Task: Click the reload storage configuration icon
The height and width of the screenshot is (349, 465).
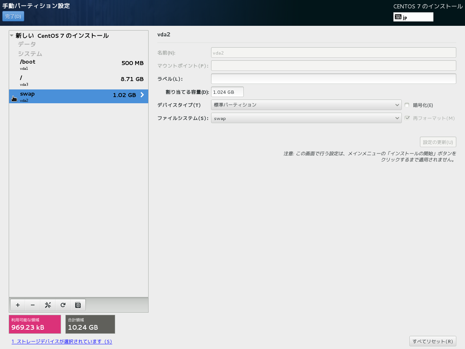Action: [x=63, y=305]
